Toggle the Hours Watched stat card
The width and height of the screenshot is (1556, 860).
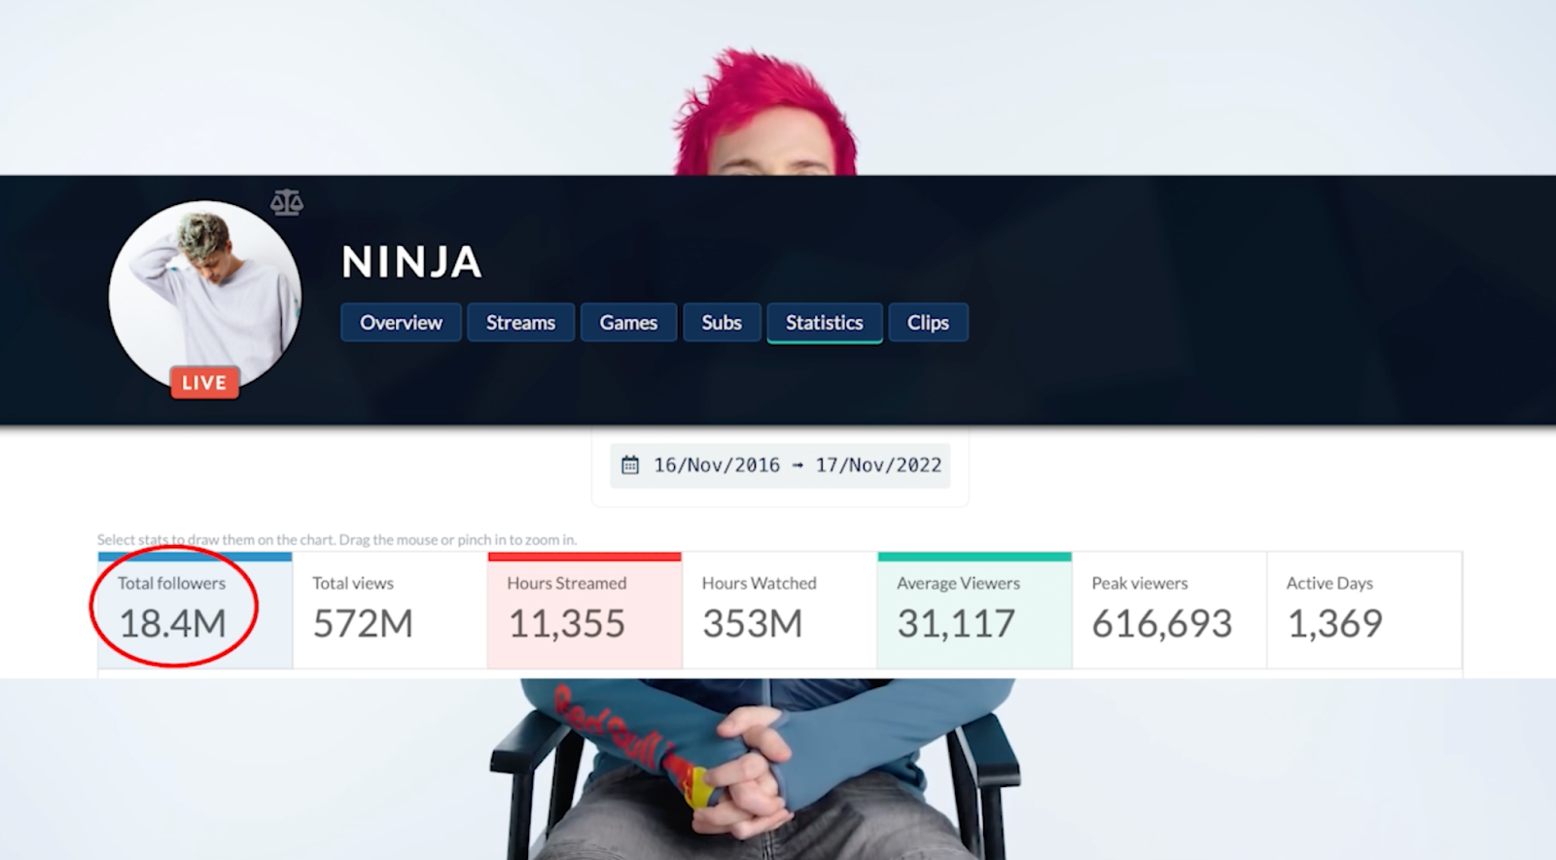[x=780, y=610]
